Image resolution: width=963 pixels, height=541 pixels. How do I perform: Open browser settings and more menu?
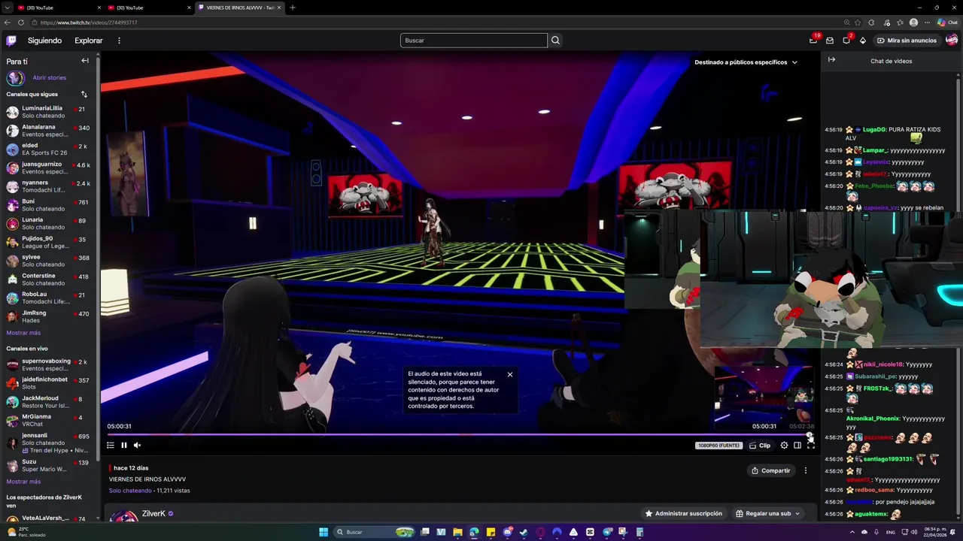tap(928, 23)
